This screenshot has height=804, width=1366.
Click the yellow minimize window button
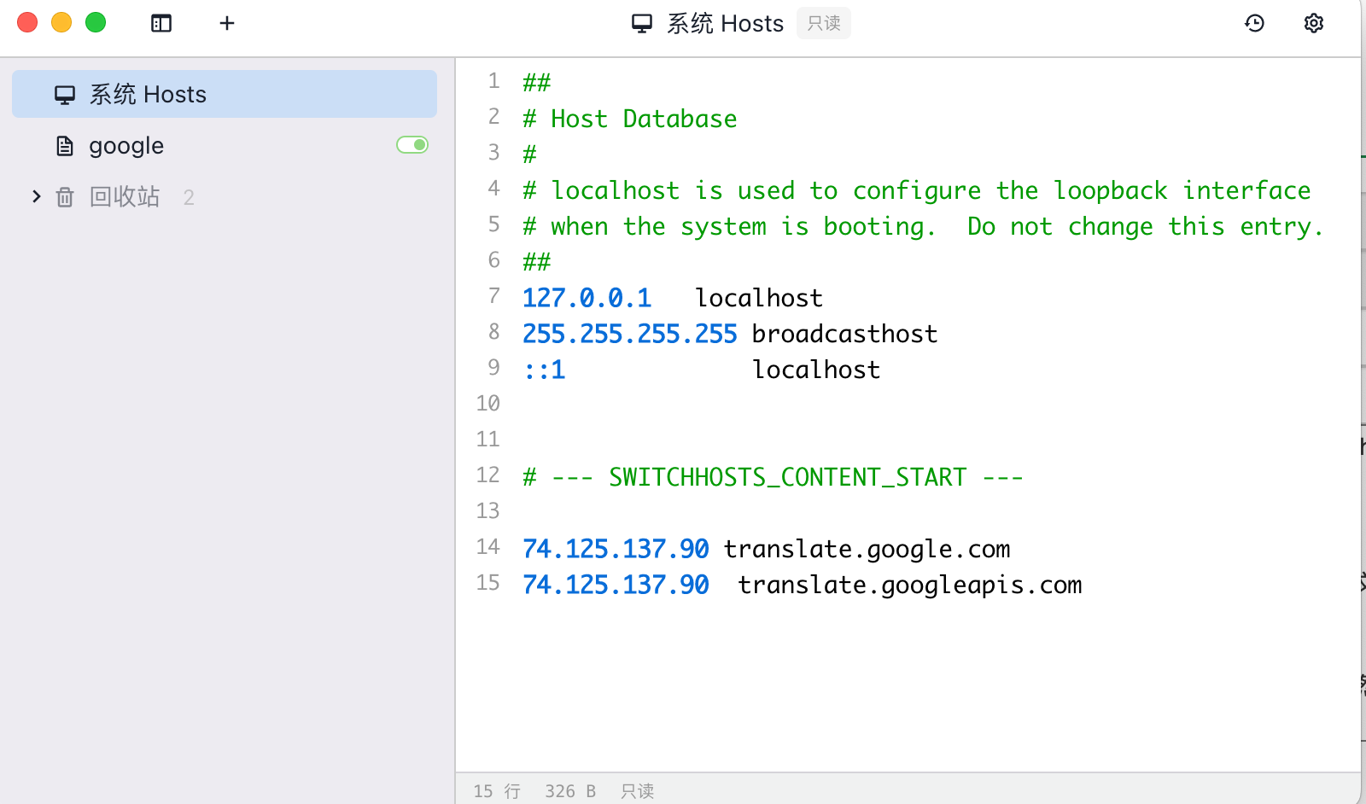(61, 22)
